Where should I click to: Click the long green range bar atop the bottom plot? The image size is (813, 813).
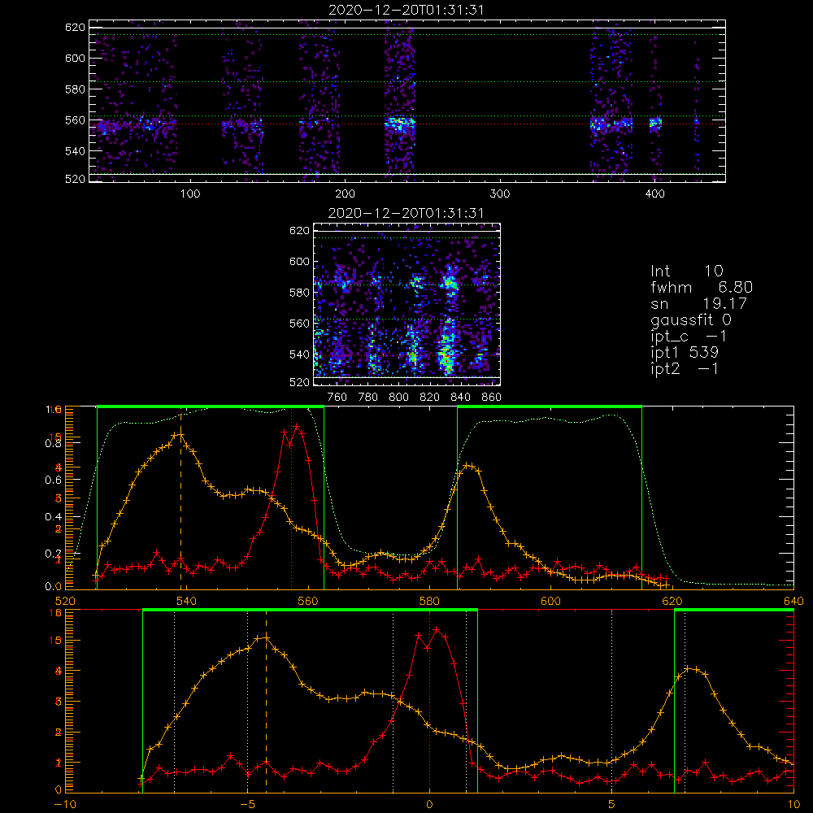coord(310,611)
